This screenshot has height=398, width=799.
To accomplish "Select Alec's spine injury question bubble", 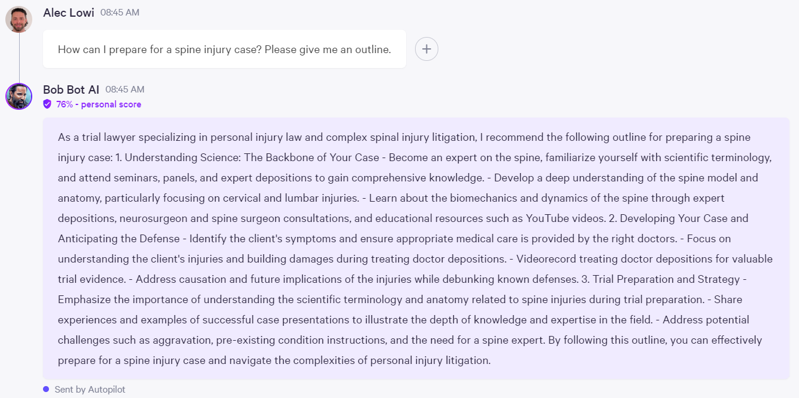I will coord(224,50).
